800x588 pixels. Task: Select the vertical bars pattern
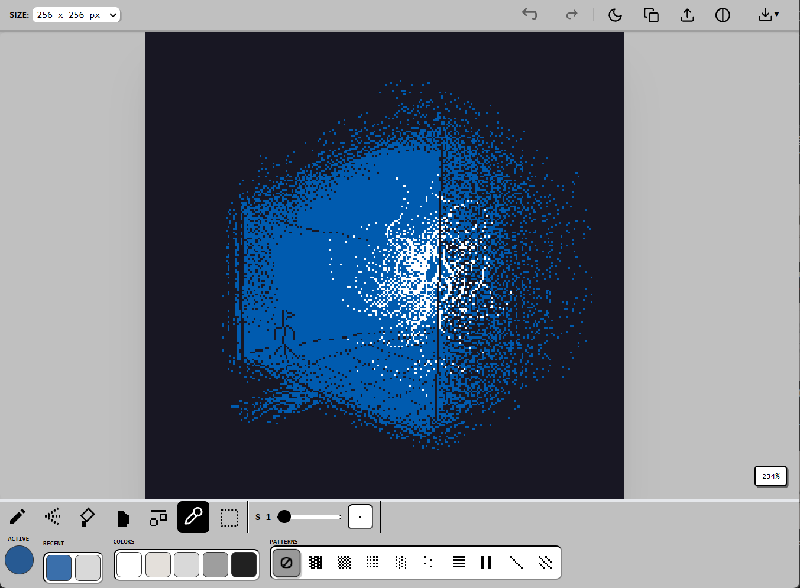486,563
